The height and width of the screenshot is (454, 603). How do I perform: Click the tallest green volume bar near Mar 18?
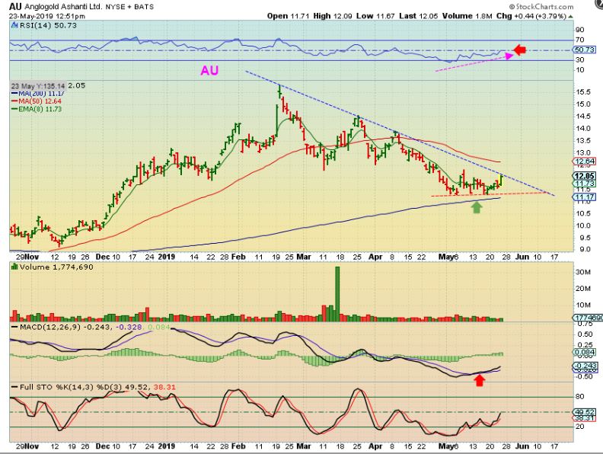337,294
